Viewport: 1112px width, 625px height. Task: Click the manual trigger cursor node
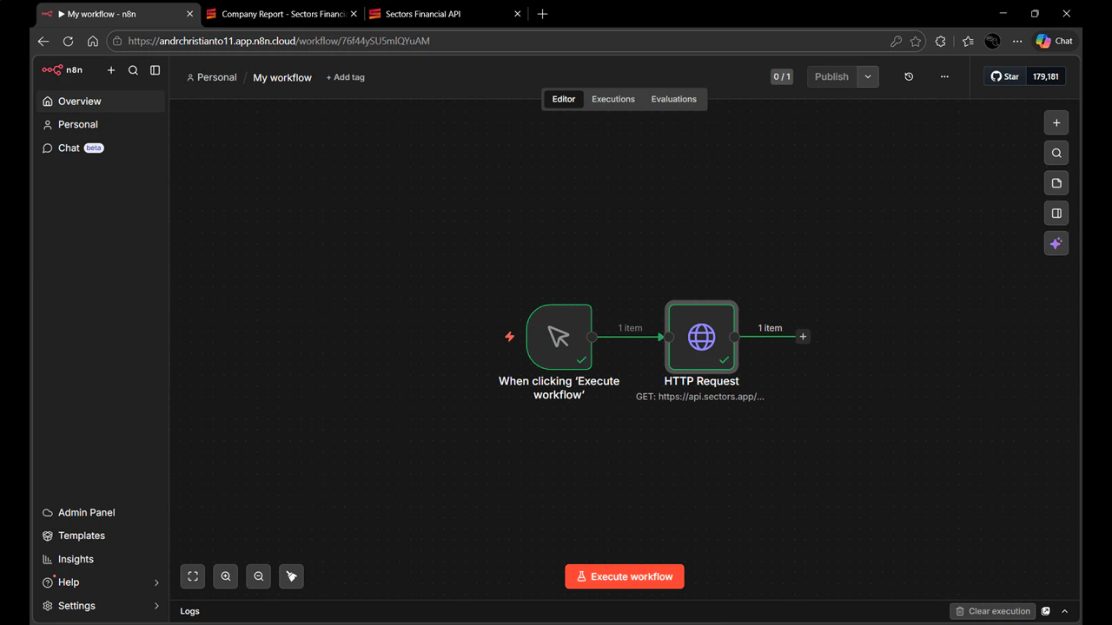pyautogui.click(x=559, y=337)
